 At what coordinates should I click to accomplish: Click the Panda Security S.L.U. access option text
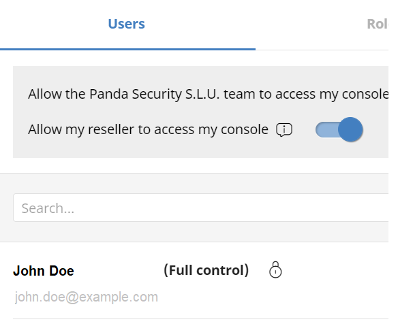[x=208, y=94]
